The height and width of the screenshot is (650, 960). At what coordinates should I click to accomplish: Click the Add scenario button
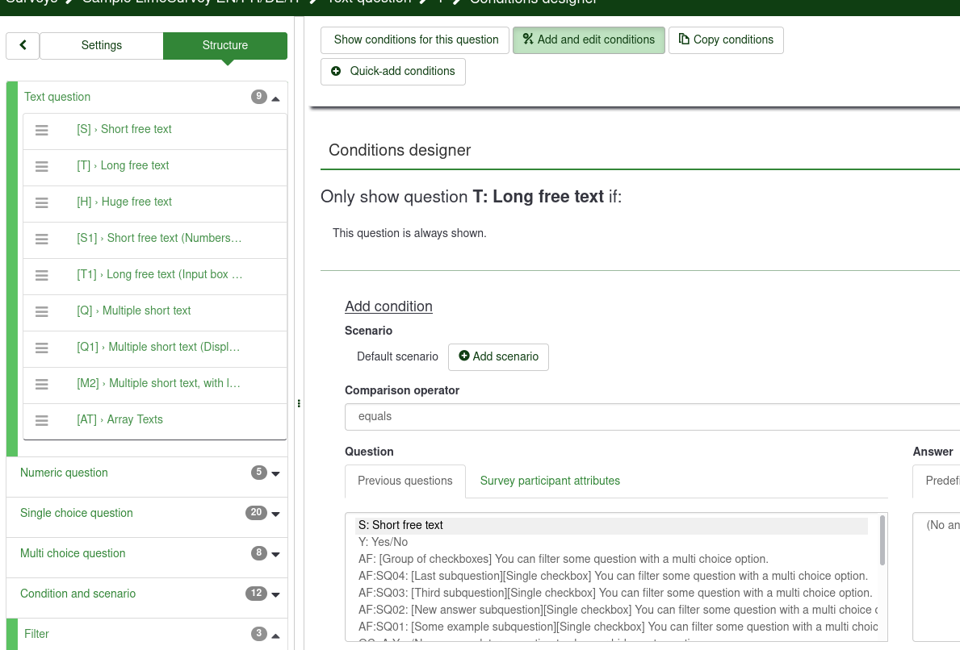pos(498,357)
